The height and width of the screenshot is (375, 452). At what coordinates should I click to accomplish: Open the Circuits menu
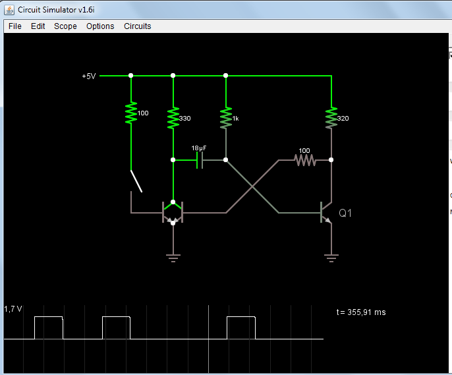pos(137,26)
